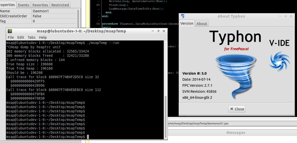
Task: Click 'Date: 2014-07-14' in About Typhon
Action: [x=196, y=79]
